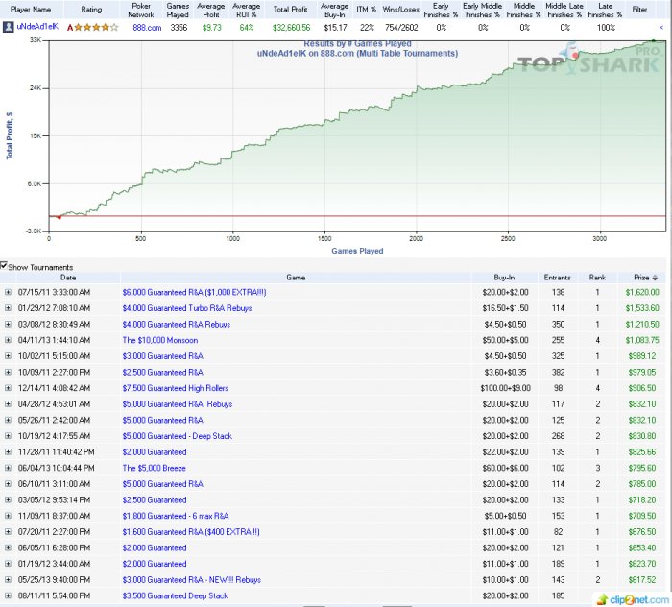Image resolution: width=672 pixels, height=607 pixels.
Task: Expand the 04/11/13 Monsoon row
Action: click(8, 339)
